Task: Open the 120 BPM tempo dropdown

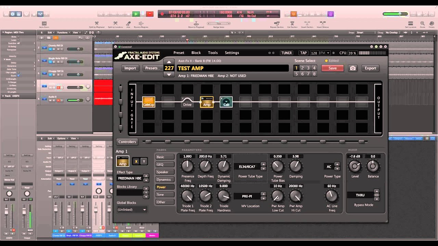Action: (320, 53)
